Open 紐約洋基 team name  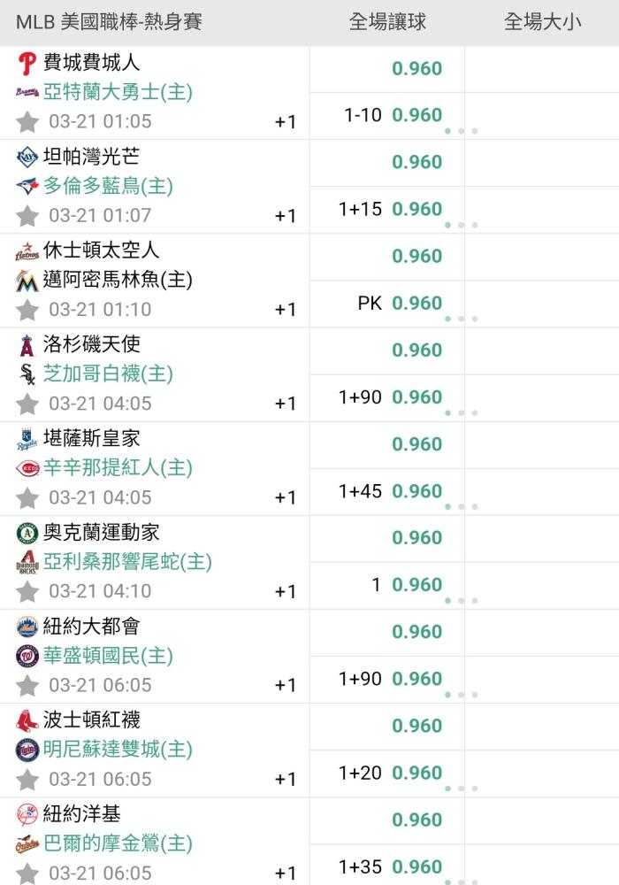[81, 814]
